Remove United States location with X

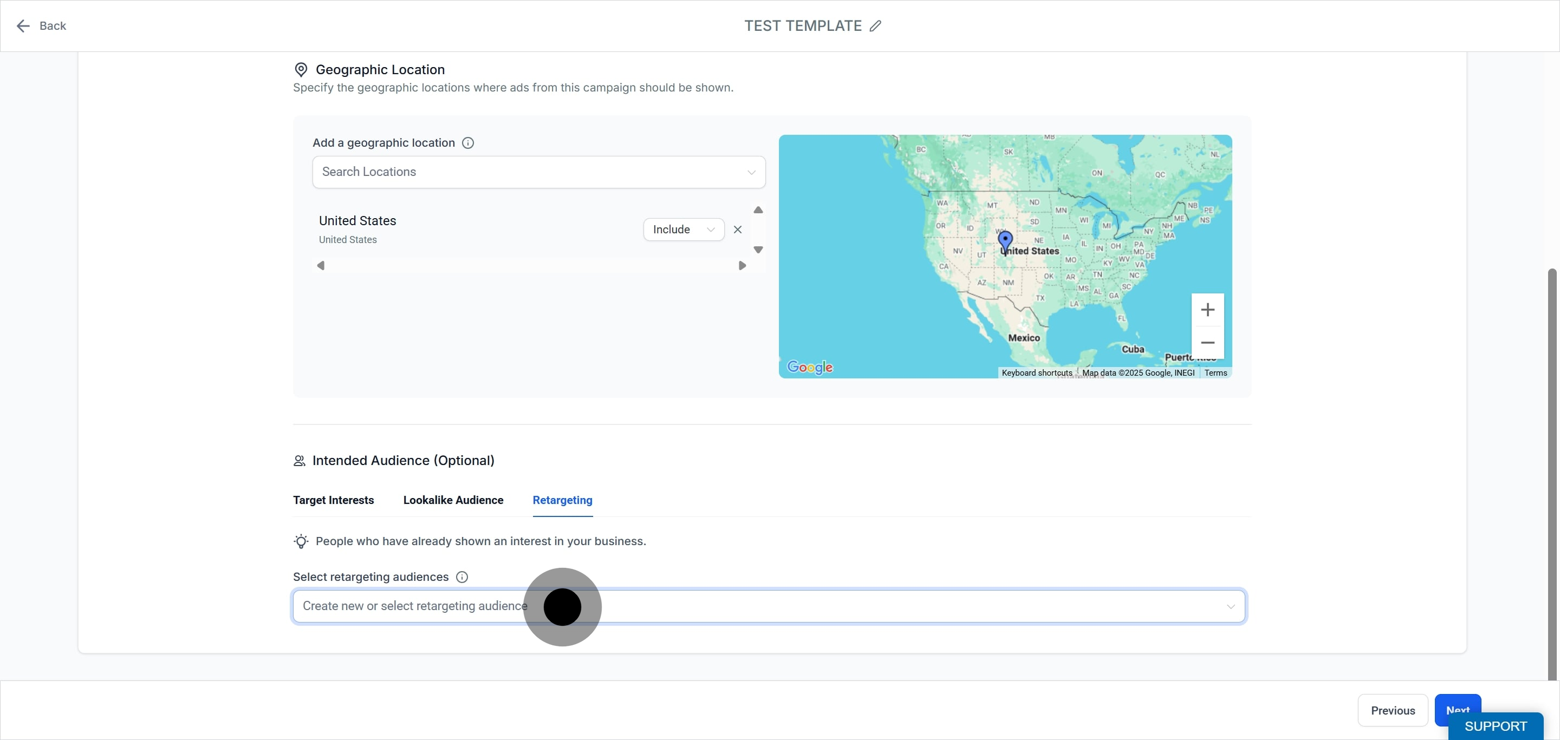738,230
